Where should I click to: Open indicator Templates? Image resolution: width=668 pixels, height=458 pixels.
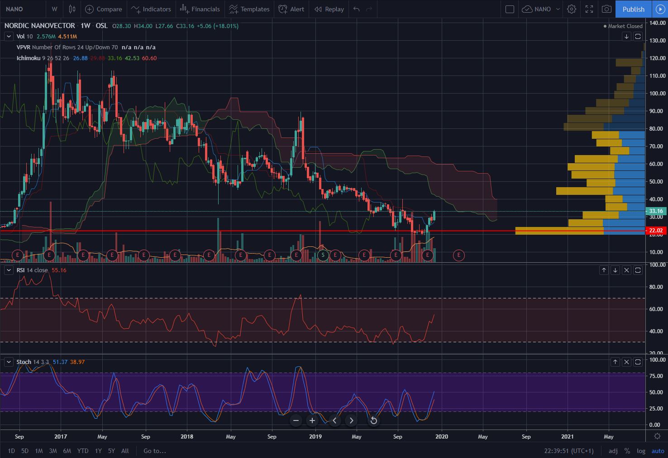click(249, 9)
